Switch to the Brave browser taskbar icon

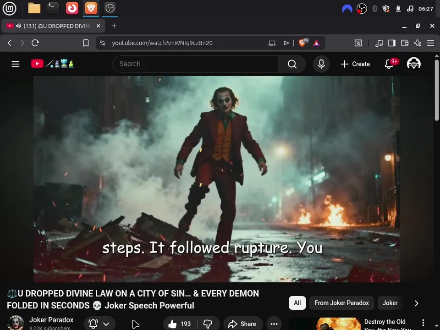(91, 8)
